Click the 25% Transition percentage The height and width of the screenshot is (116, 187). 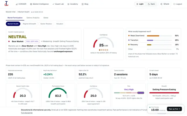coord(177,40)
